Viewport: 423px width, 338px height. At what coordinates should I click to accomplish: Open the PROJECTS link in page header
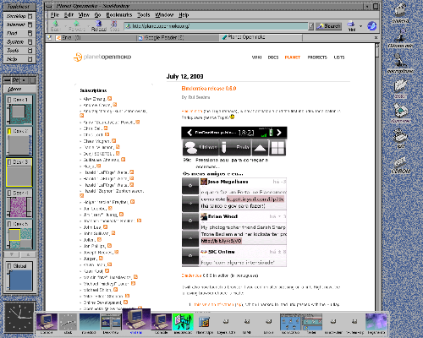tap(317, 57)
